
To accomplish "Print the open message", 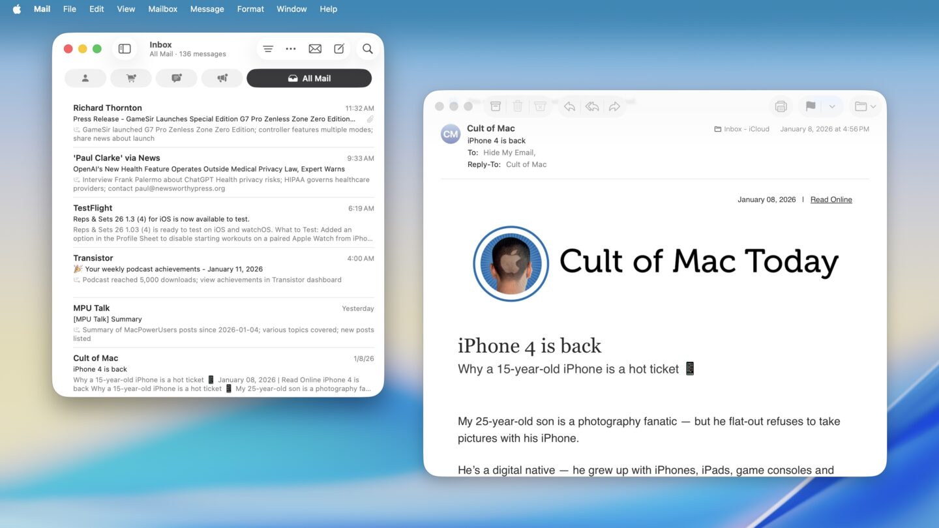I will [x=781, y=106].
